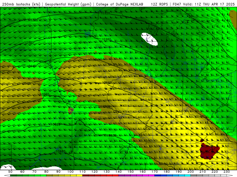Image resolution: width=237 pixels, height=177 pixels.
Task: Click the right arrow end of color bar
Action: click(230, 176)
